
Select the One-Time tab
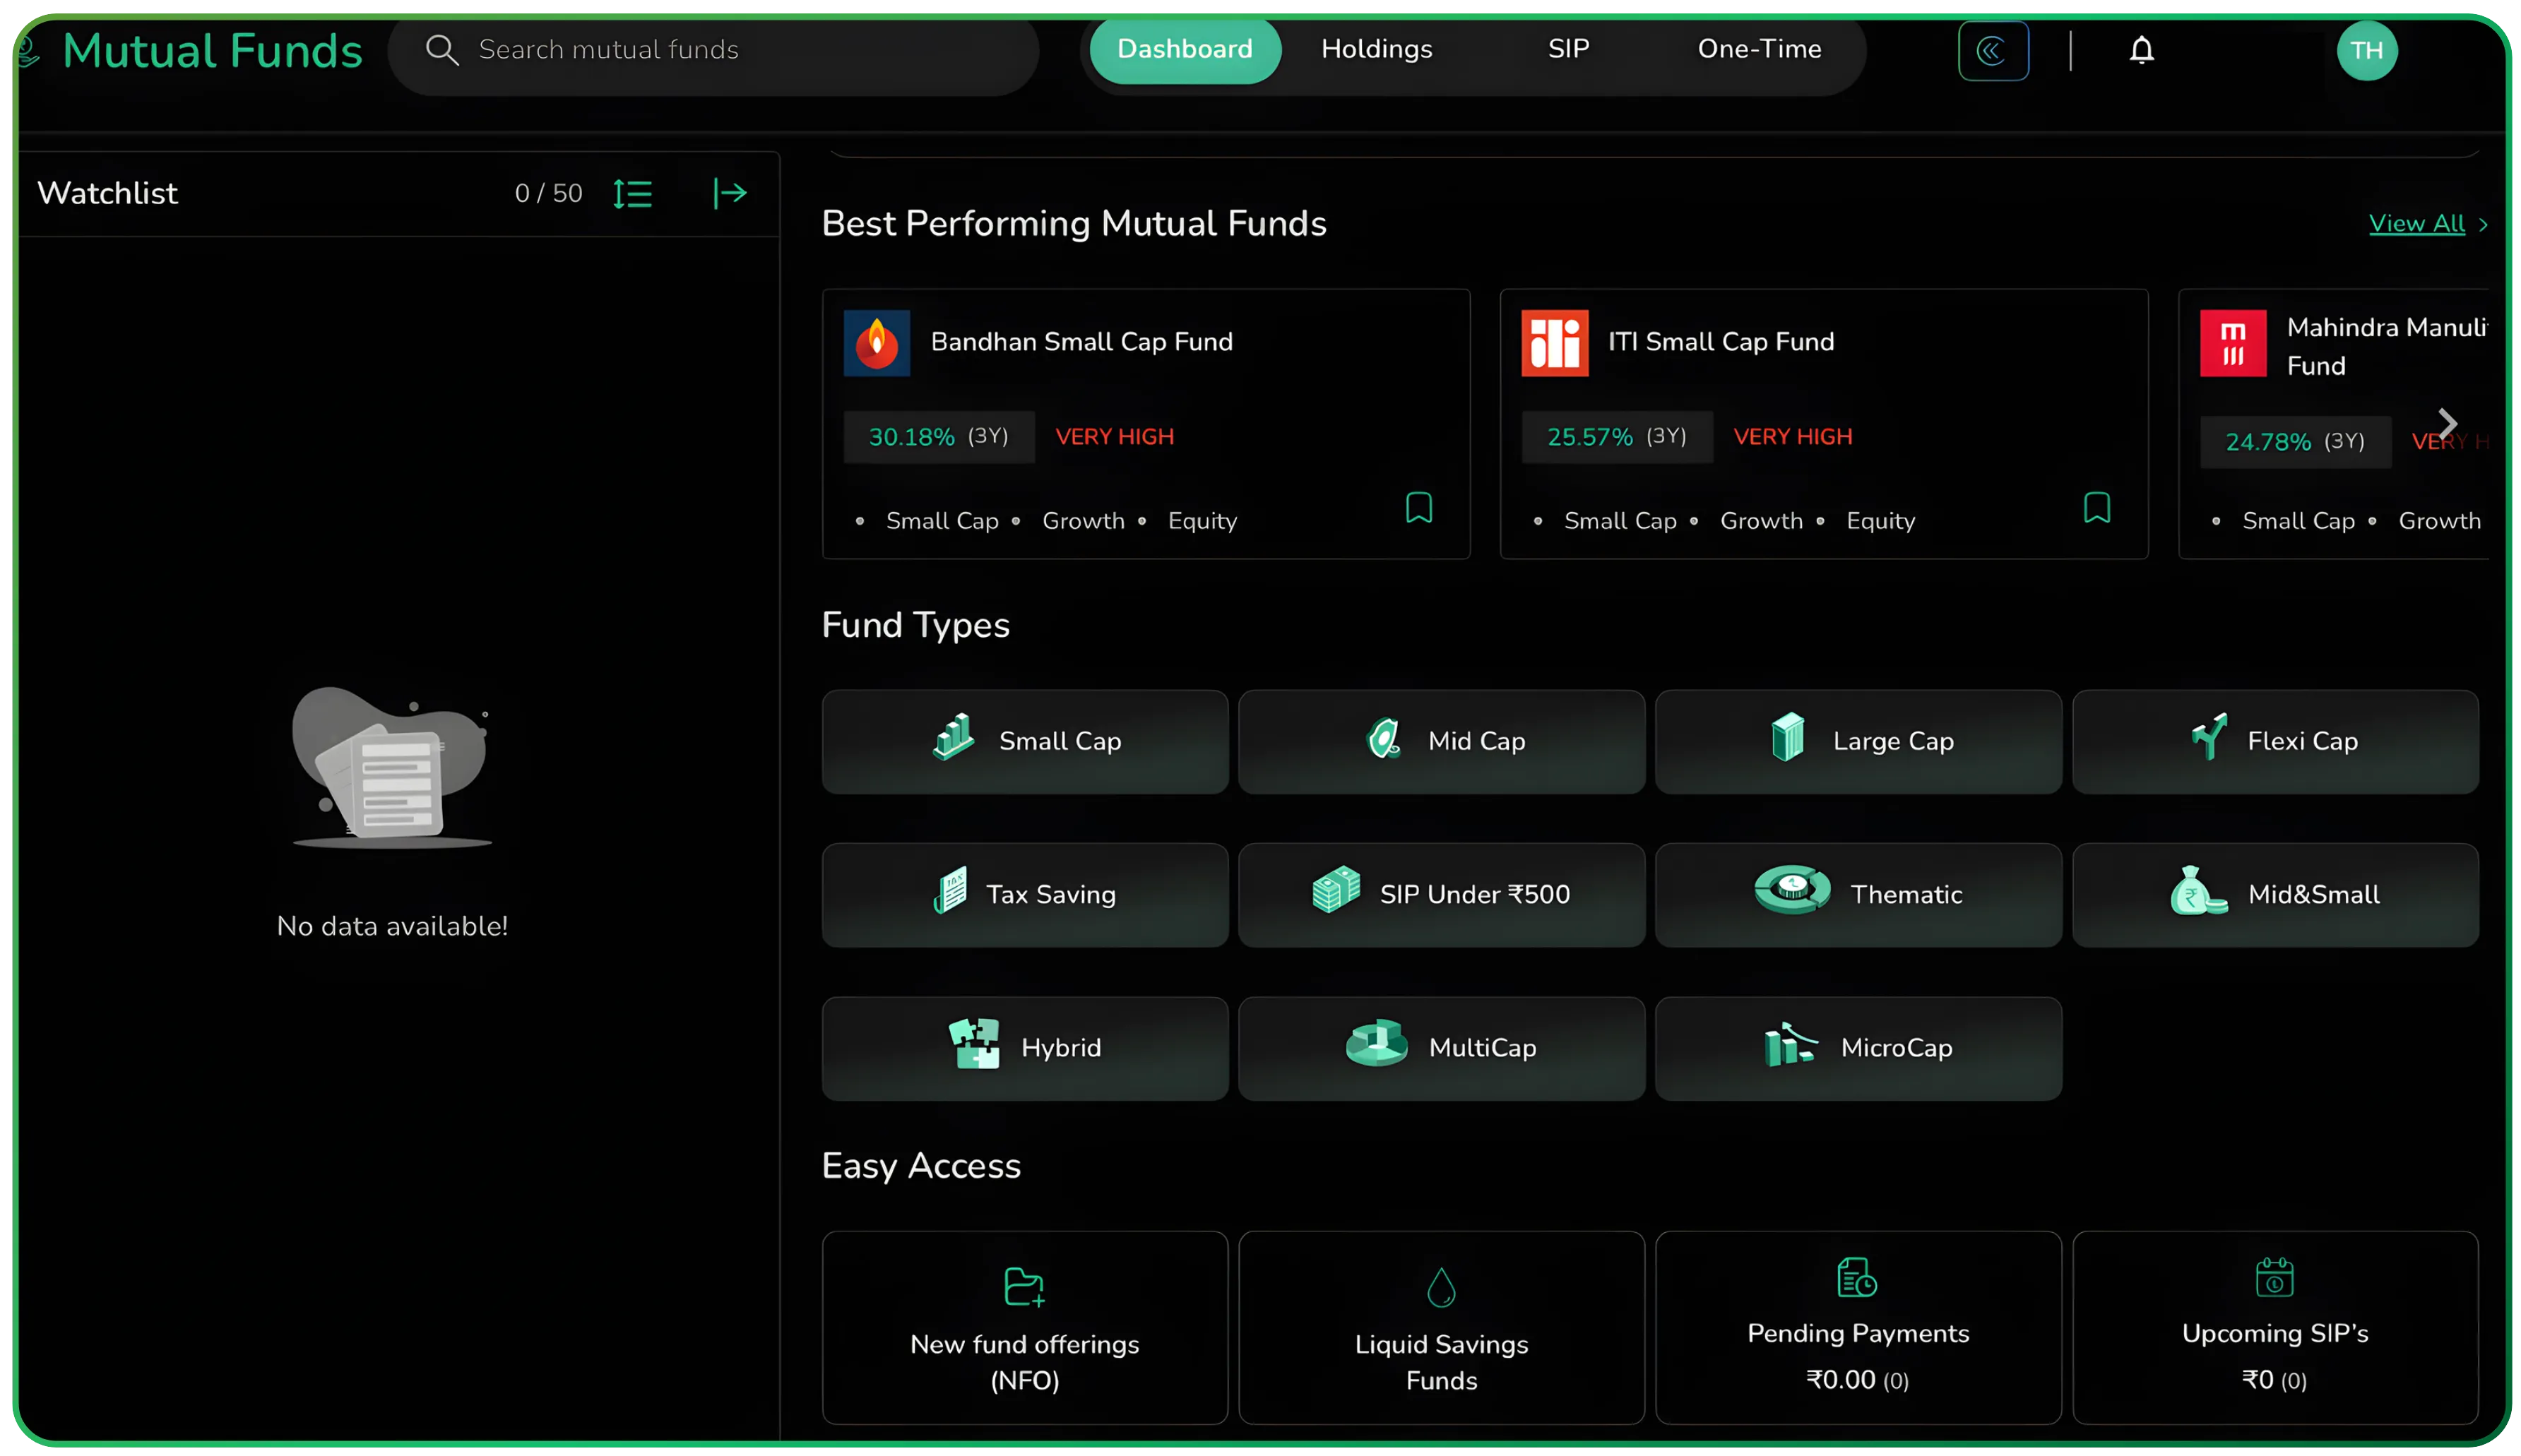pyautogui.click(x=1759, y=50)
